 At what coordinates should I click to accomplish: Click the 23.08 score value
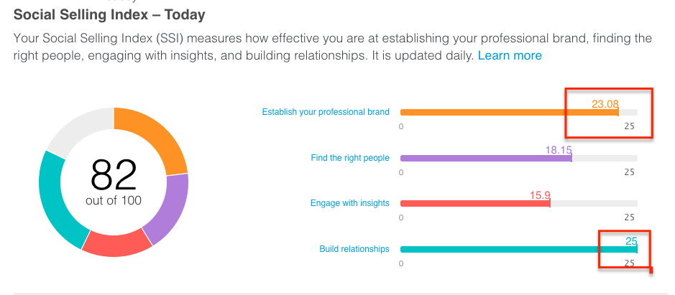(x=605, y=104)
